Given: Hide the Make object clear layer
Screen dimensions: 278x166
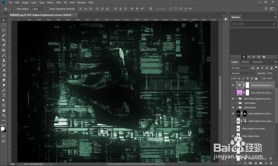Looking at the screenshot, I should (233, 136).
